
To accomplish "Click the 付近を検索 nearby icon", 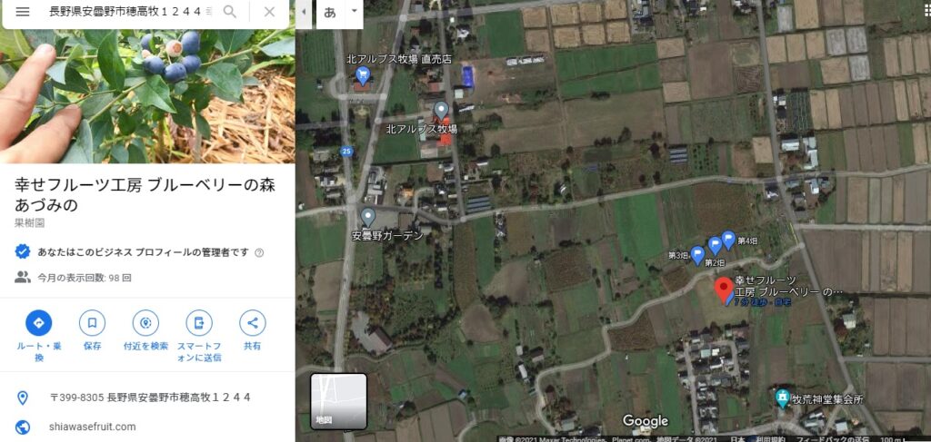I will pos(145,323).
